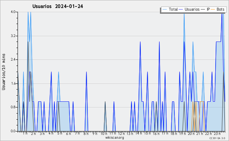This screenshot has width=229, height=141.
Task: Click the y-axis label 'Usuarios/10 mins'
Action: pos(3,72)
